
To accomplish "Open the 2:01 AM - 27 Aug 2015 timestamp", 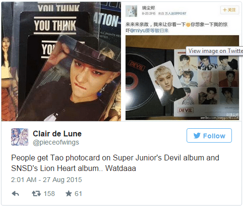I will 46,180.
